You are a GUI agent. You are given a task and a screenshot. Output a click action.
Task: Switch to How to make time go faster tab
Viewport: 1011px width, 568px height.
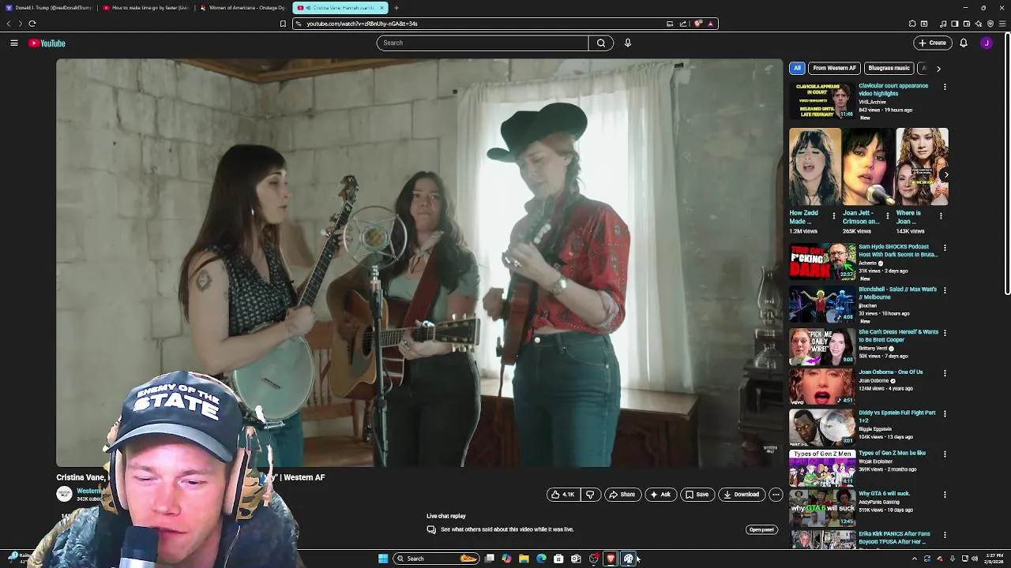pyautogui.click(x=146, y=8)
